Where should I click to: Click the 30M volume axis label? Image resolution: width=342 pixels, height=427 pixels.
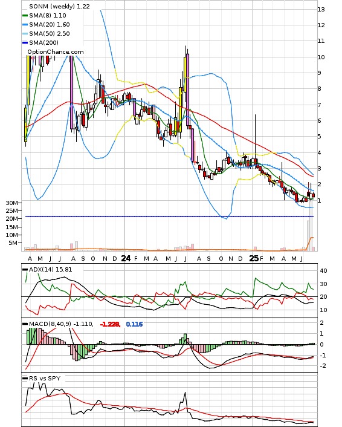tap(12, 203)
